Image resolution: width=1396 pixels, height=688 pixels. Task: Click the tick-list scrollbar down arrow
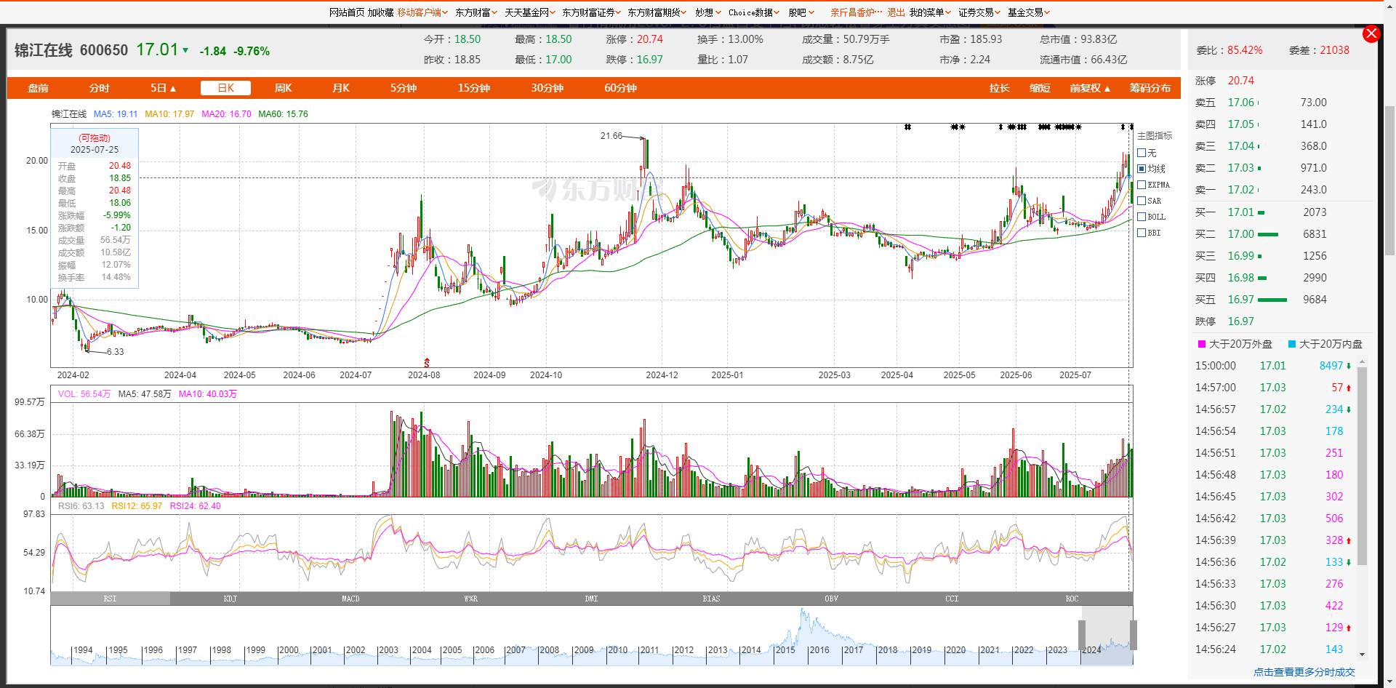[x=1362, y=655]
